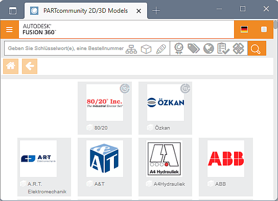Click the recent badge 11 on Özkan
278x201 pixels.
coord(186,88)
